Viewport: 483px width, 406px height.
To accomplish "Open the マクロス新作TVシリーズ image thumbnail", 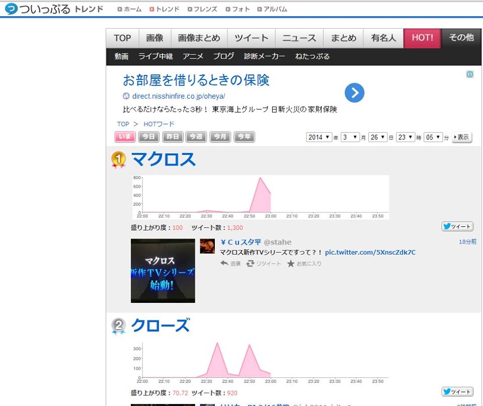I will point(163,271).
